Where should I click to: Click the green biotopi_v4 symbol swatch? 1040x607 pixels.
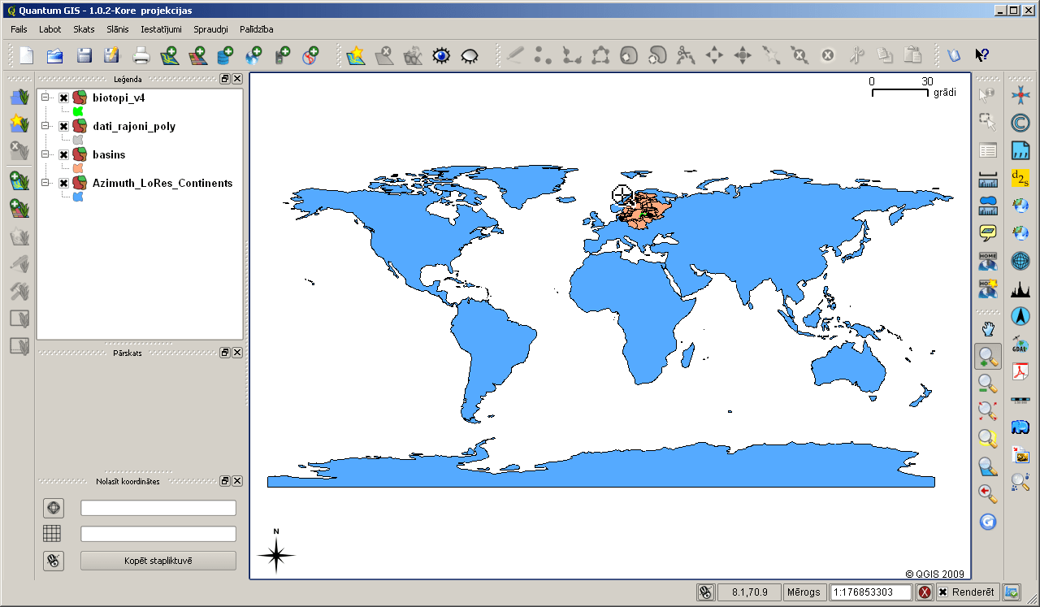pos(78,111)
